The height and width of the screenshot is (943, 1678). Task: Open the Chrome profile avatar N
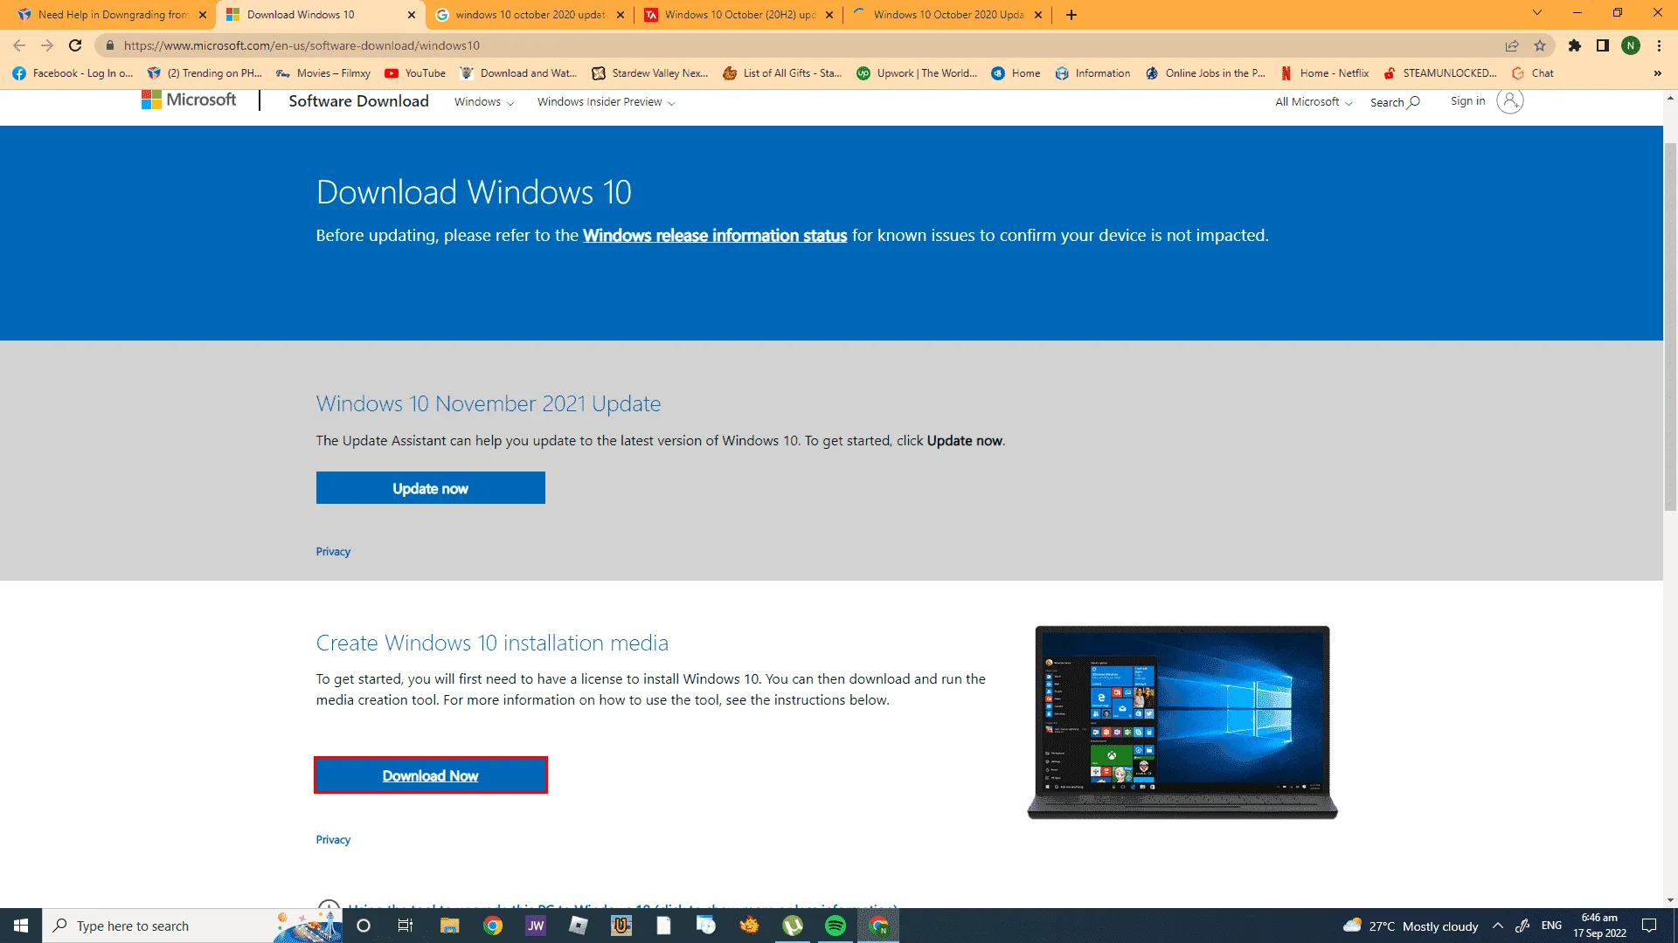[1631, 45]
